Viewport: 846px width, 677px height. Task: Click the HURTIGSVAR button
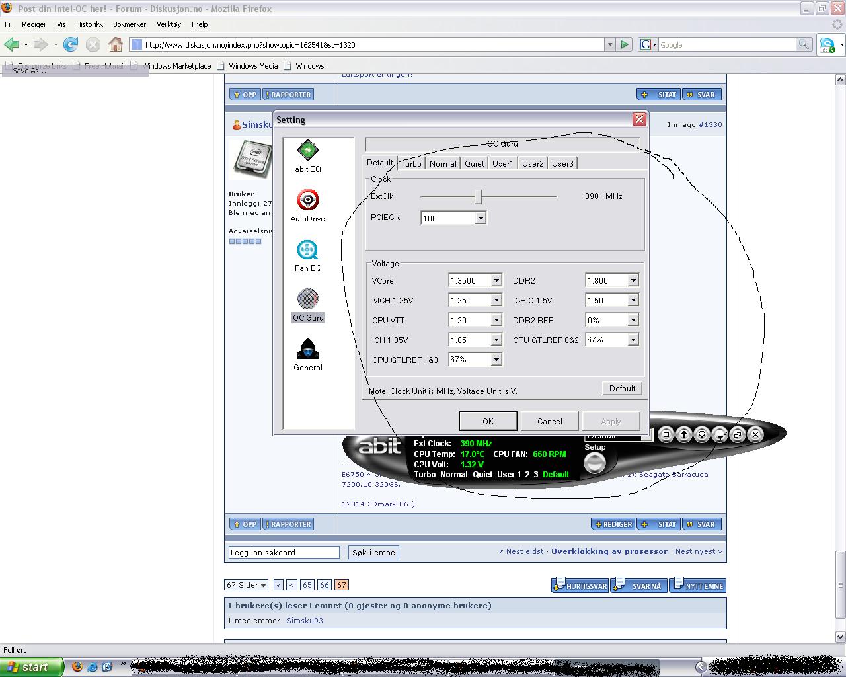tap(580, 585)
